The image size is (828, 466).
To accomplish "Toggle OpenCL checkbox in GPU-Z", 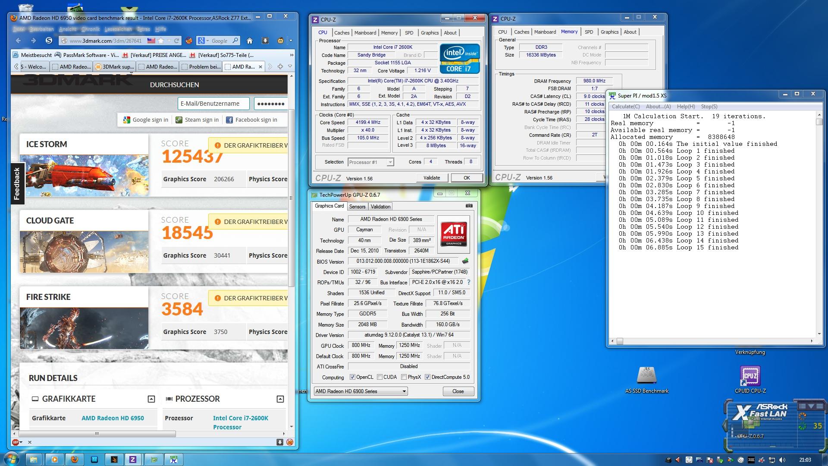I will (352, 377).
